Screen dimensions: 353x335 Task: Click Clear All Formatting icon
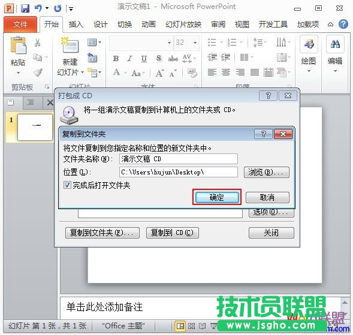click(x=192, y=73)
